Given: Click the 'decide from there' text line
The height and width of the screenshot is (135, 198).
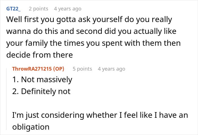Looking at the screenshot, I should [39, 55].
